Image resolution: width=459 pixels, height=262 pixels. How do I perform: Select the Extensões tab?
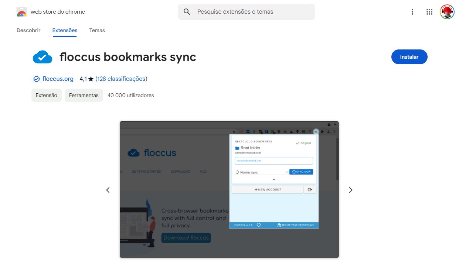(x=65, y=30)
